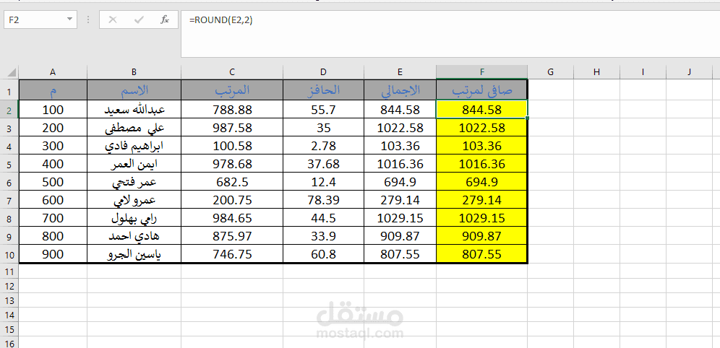720x348 pixels.
Task: Select cell with name ايمن العمر
Action: click(x=134, y=164)
